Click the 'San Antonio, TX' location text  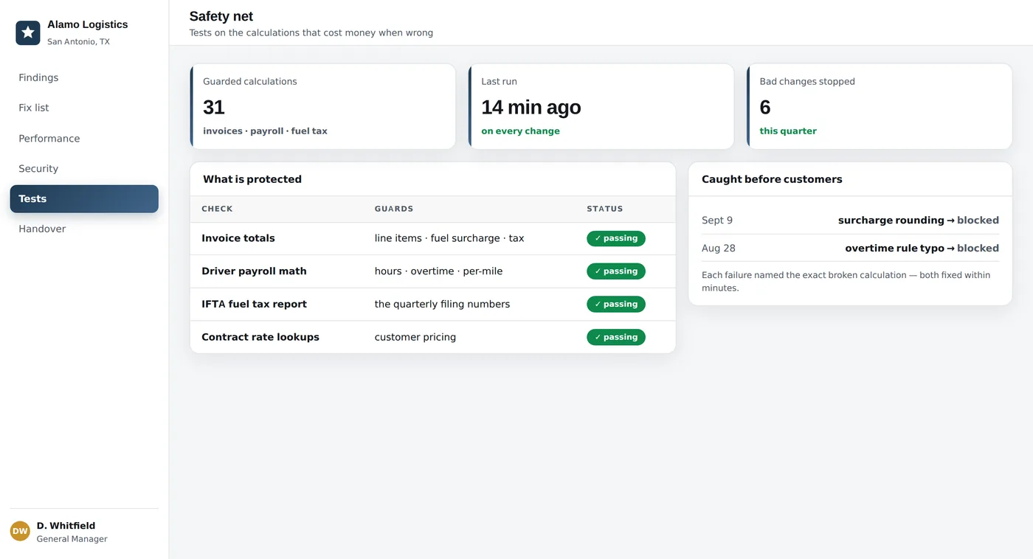[x=78, y=42]
